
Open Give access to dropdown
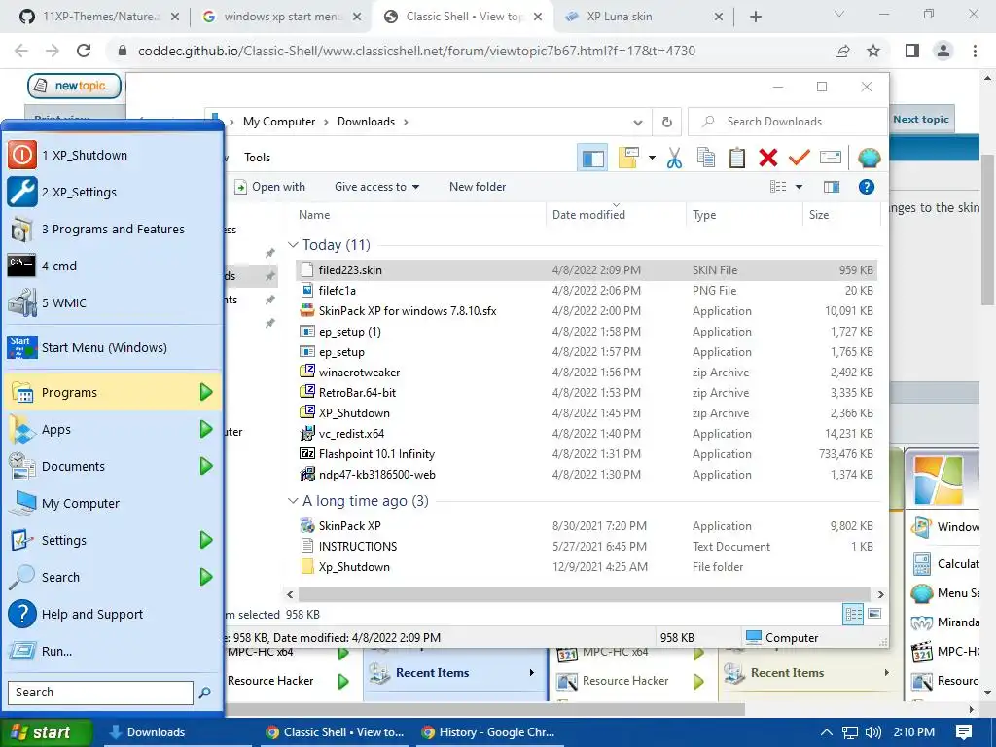[x=376, y=187]
